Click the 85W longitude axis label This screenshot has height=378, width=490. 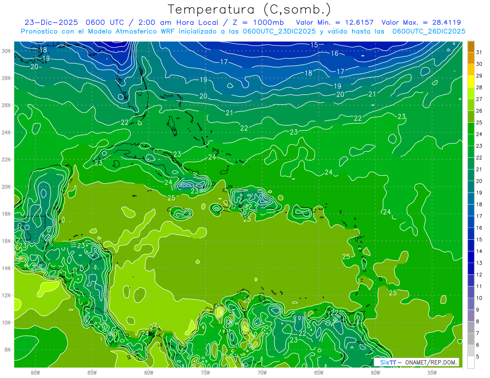92,373
